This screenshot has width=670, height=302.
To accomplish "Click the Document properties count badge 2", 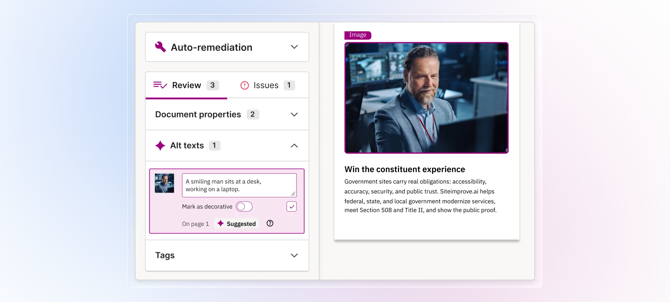I will click(253, 115).
